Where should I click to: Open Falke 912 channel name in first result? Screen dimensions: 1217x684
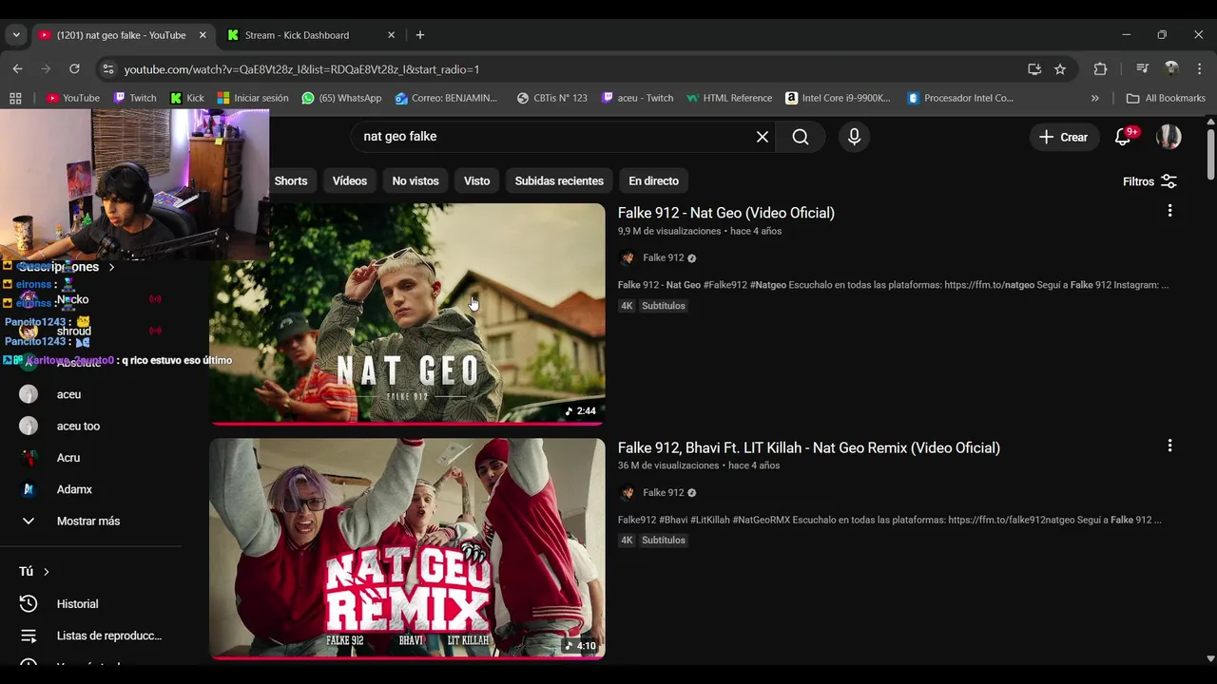click(x=664, y=258)
